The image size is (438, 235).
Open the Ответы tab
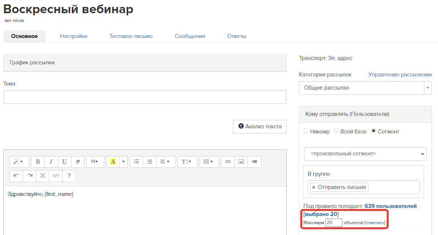(x=237, y=36)
